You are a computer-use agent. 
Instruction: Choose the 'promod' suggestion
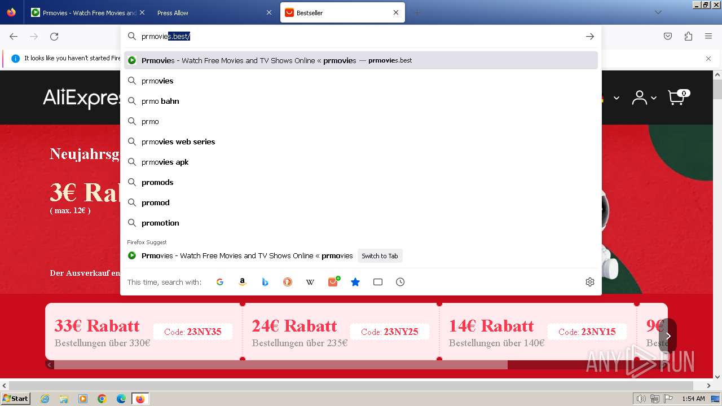pyautogui.click(x=361, y=202)
